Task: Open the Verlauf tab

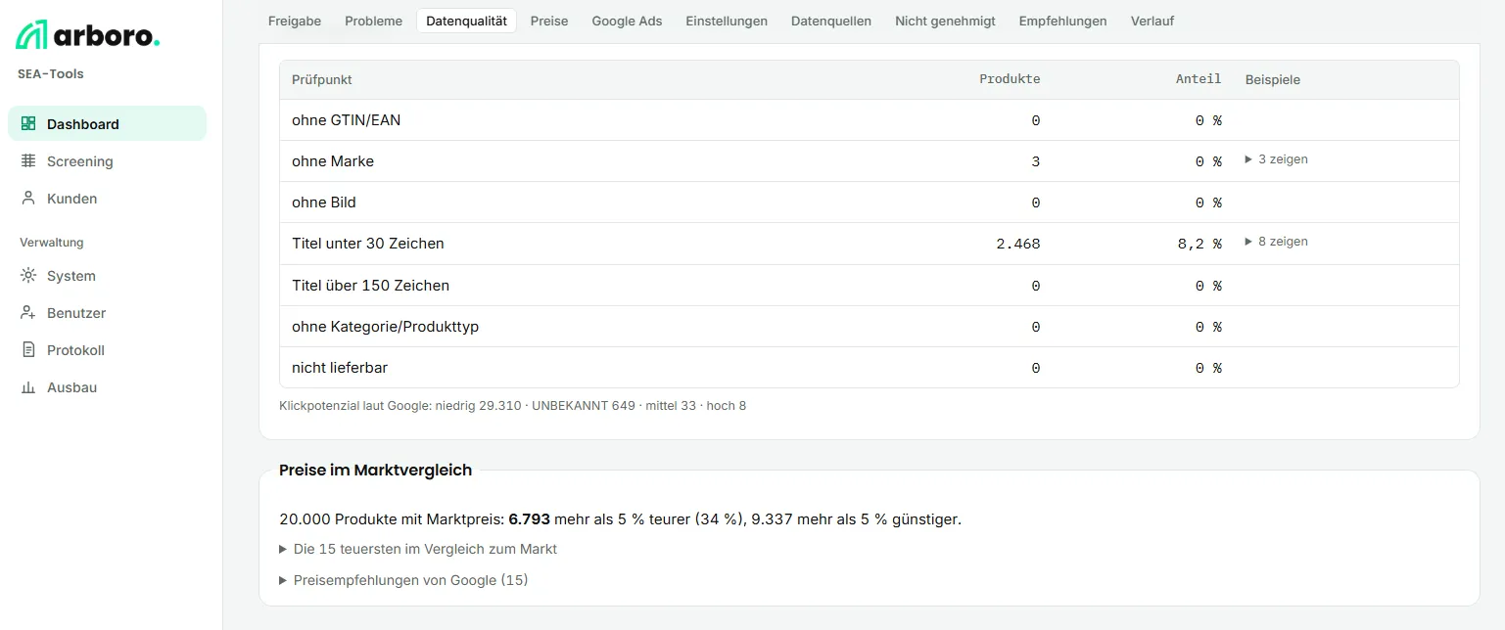Action: coord(1152,21)
